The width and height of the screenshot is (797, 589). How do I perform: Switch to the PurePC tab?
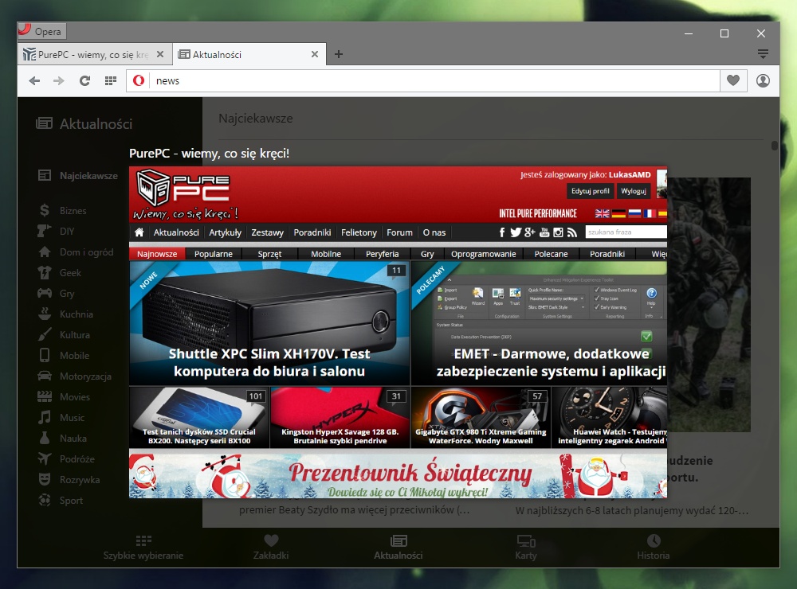pyautogui.click(x=95, y=54)
